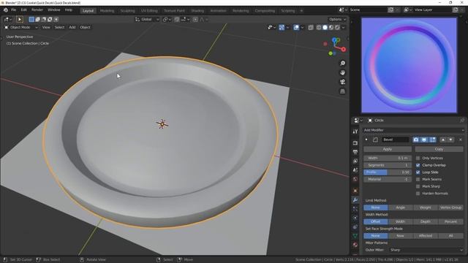This screenshot has height=263, width=468.
Task: Toggle Bevel modifier edit mode display
Action: [432, 140]
